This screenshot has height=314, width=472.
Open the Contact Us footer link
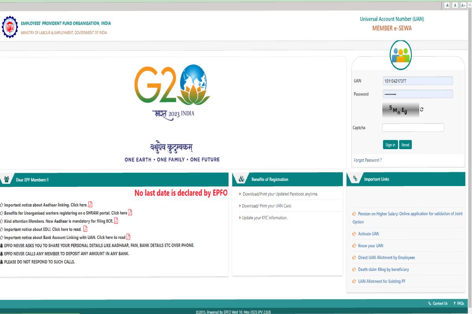point(438,303)
